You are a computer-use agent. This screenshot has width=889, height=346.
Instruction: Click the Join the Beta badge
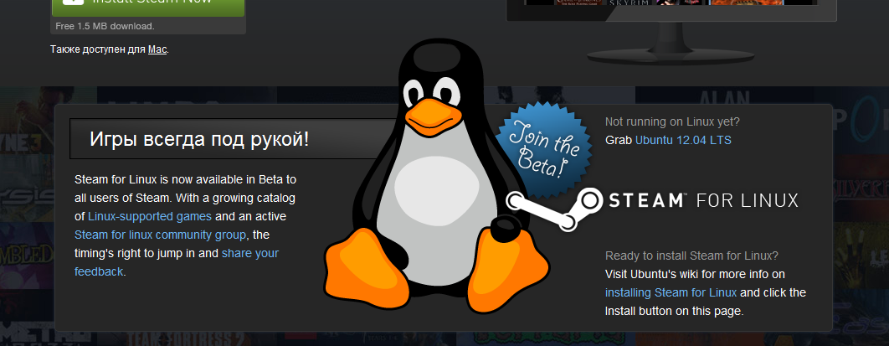point(544,148)
